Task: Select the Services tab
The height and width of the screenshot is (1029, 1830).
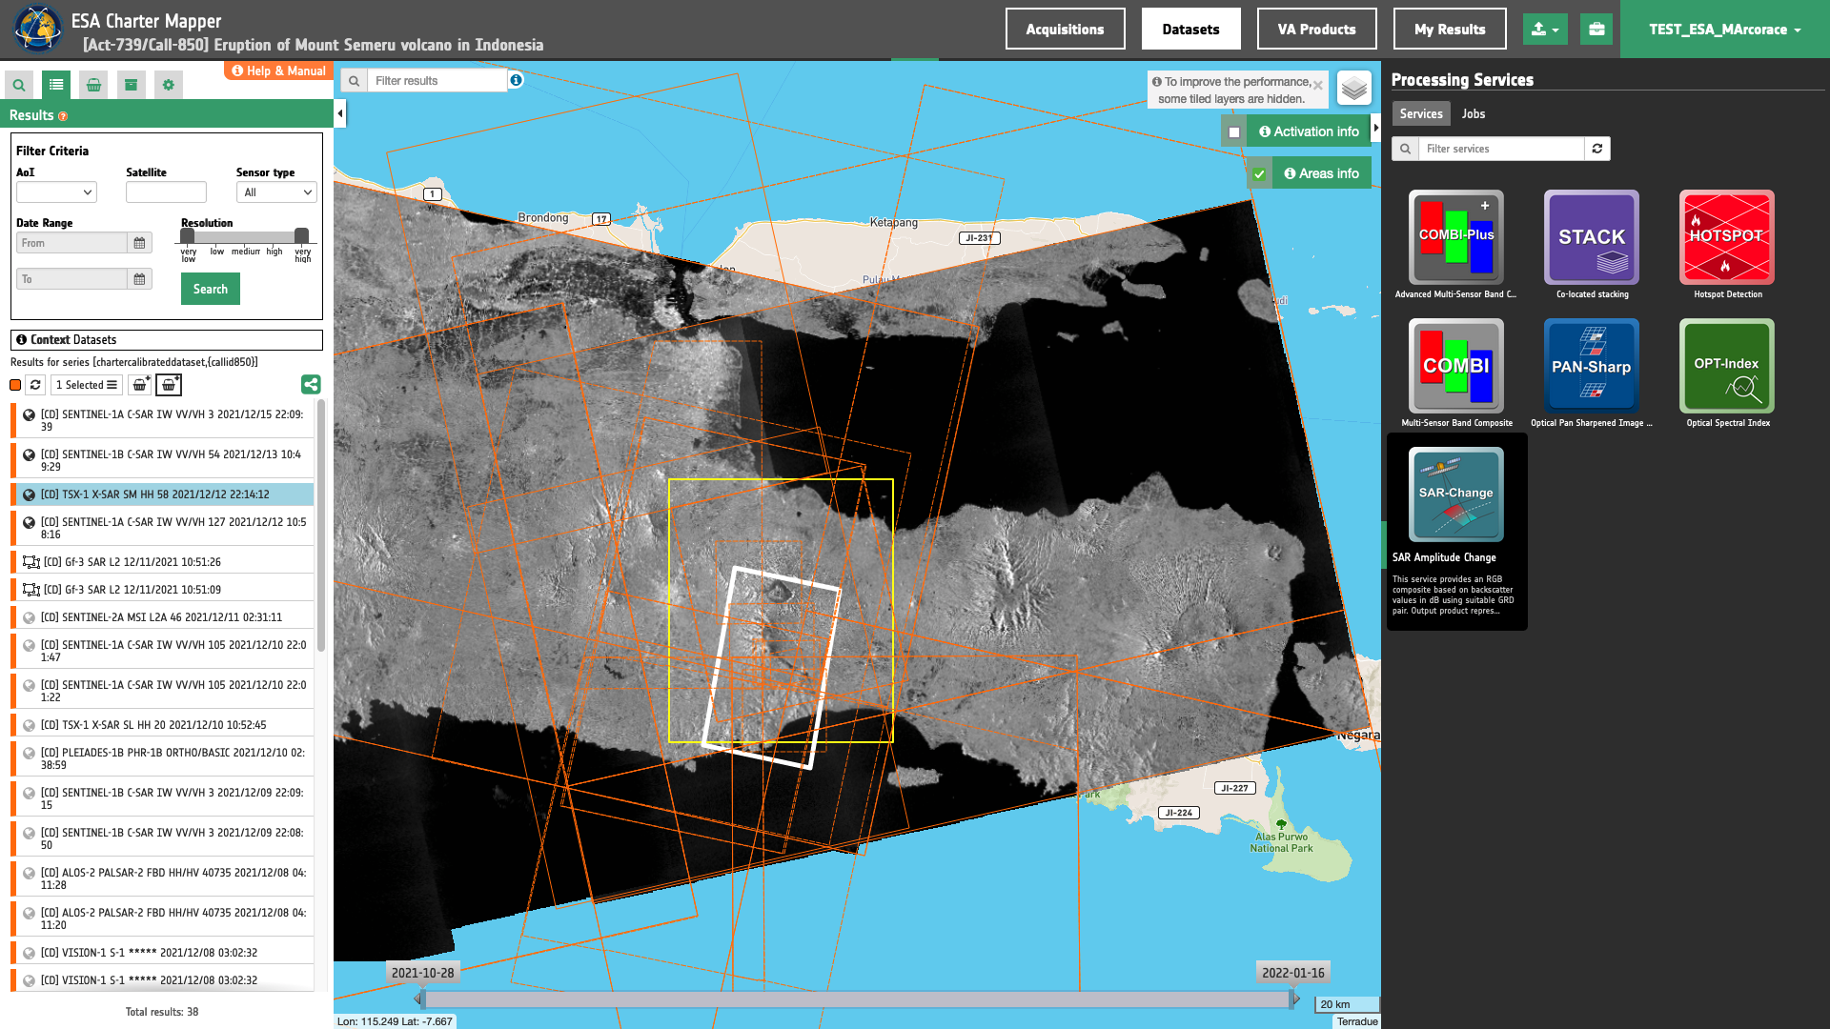Action: tap(1420, 113)
